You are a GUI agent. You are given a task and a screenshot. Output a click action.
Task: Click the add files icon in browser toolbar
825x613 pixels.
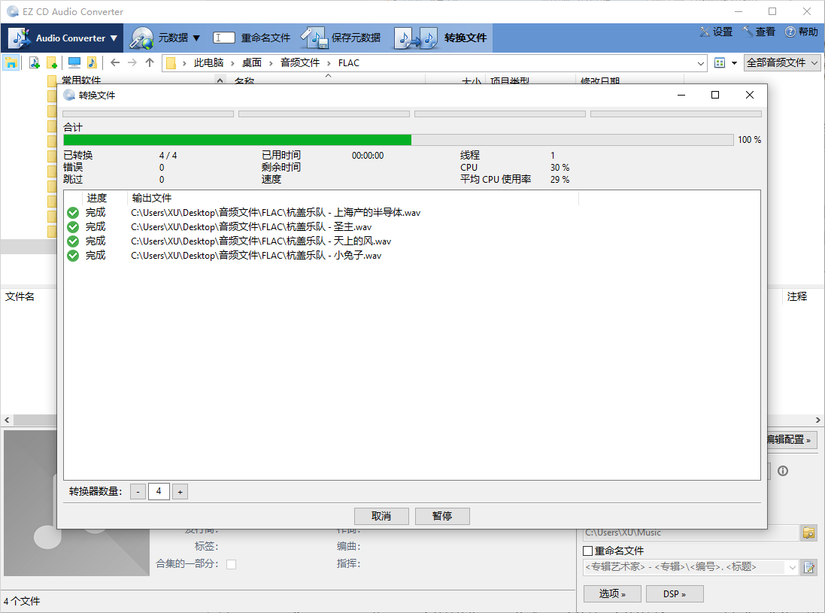click(x=33, y=62)
